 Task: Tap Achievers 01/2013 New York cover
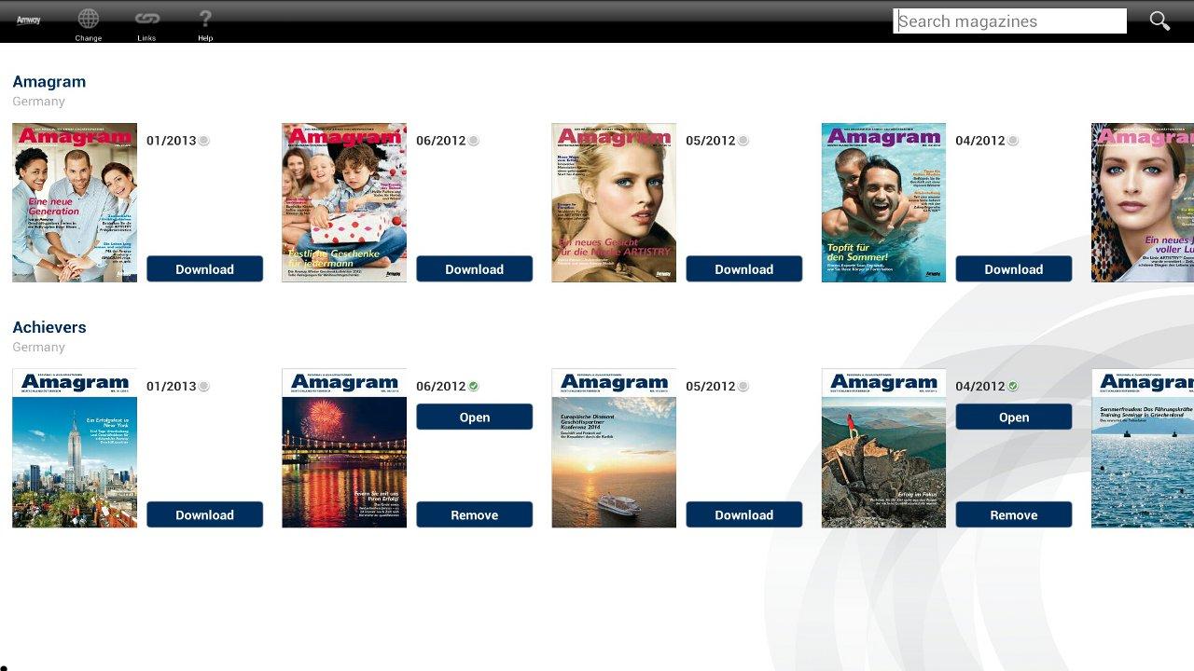coord(75,448)
